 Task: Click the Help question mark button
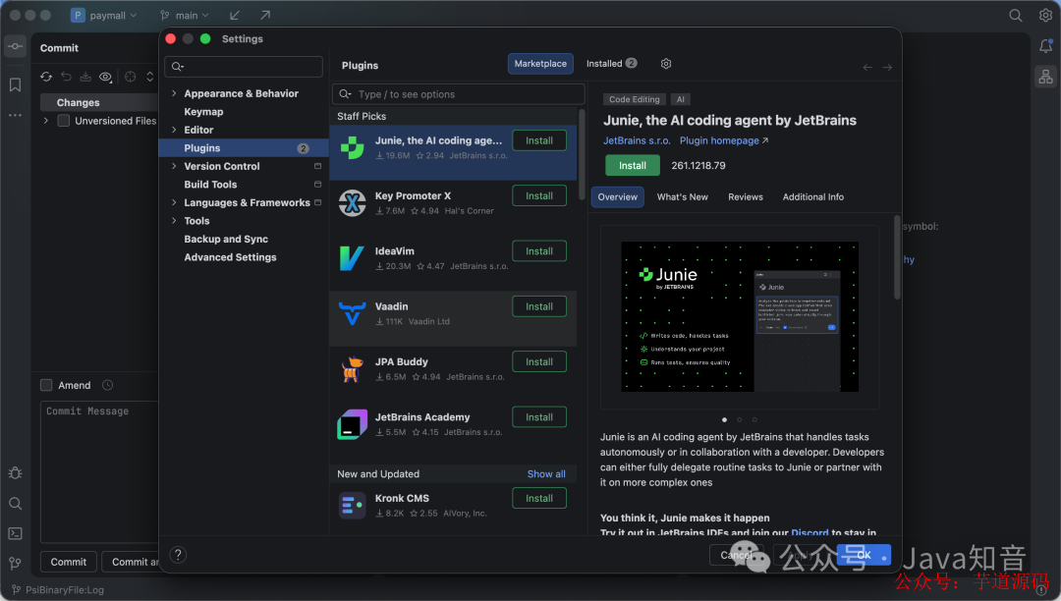point(178,555)
